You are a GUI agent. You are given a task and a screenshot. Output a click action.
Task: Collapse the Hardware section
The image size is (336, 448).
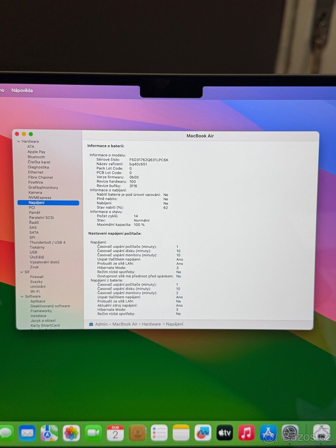(18, 141)
